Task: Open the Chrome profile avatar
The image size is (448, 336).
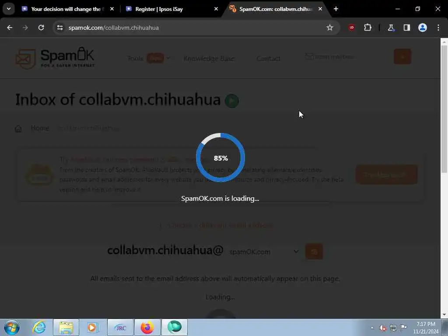Action: [423, 28]
